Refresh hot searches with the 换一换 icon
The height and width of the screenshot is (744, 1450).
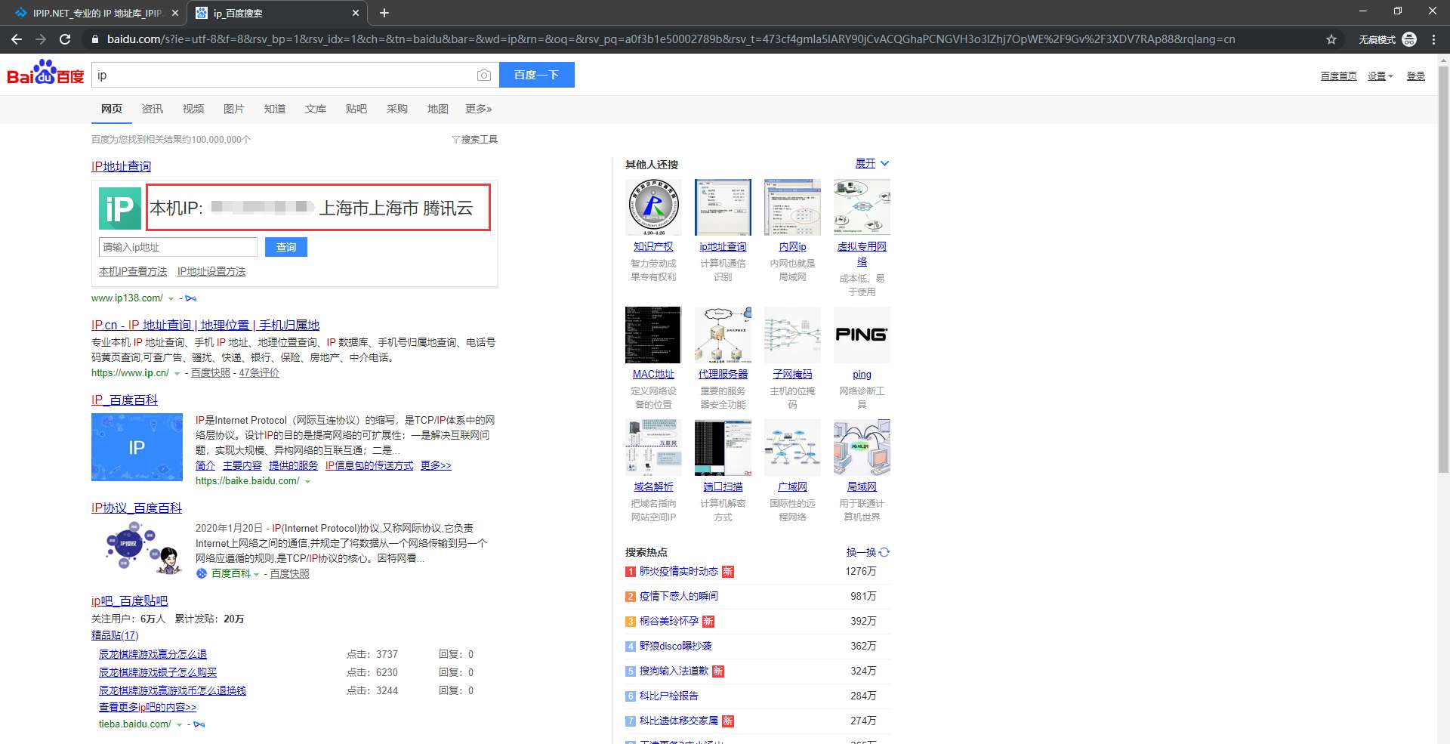884,552
